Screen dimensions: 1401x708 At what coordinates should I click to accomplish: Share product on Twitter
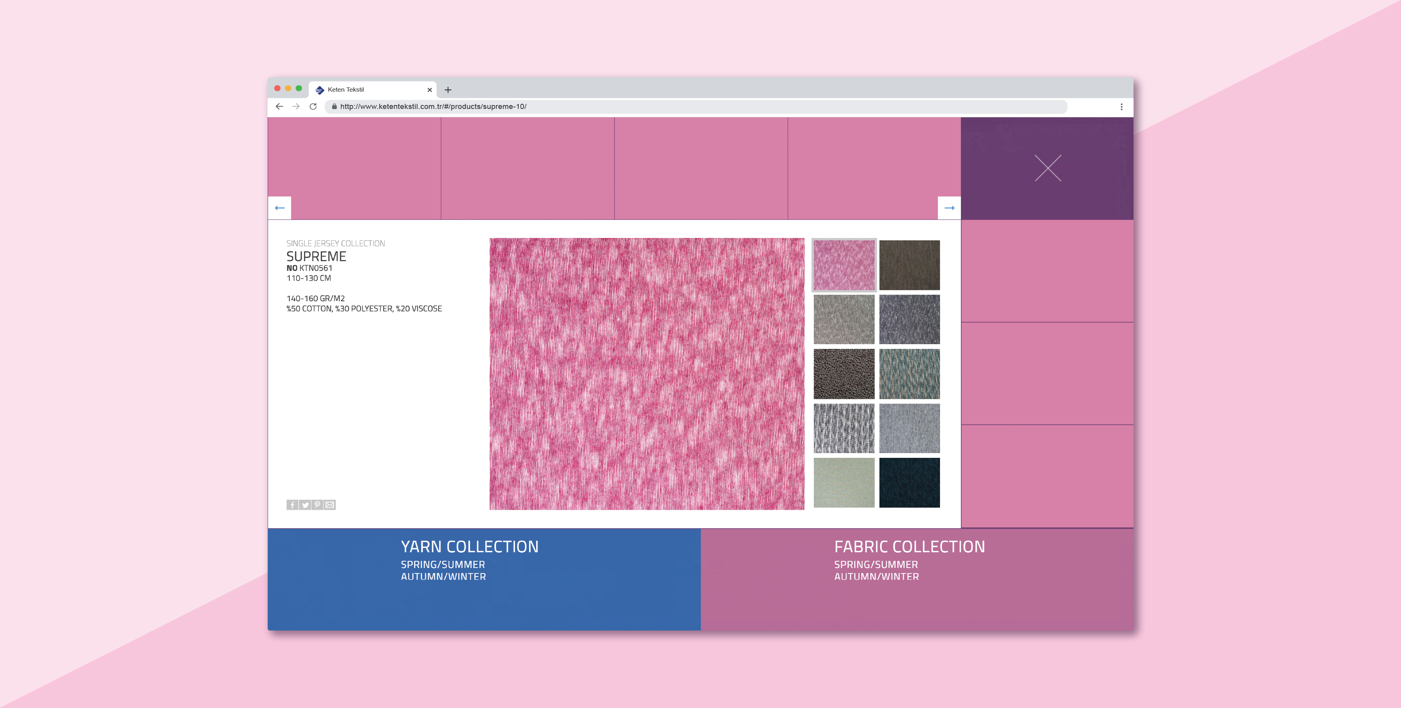point(305,505)
